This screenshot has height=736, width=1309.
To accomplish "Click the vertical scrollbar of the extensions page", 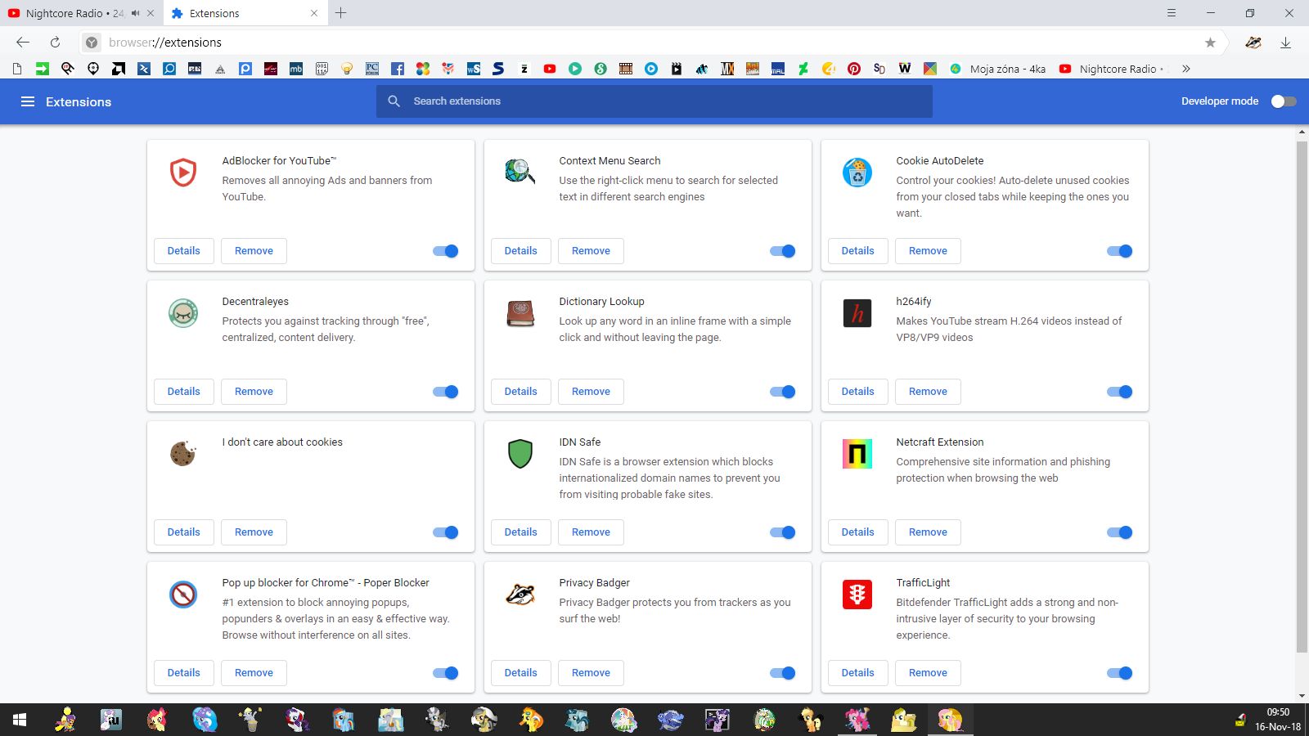I will coord(1302,397).
